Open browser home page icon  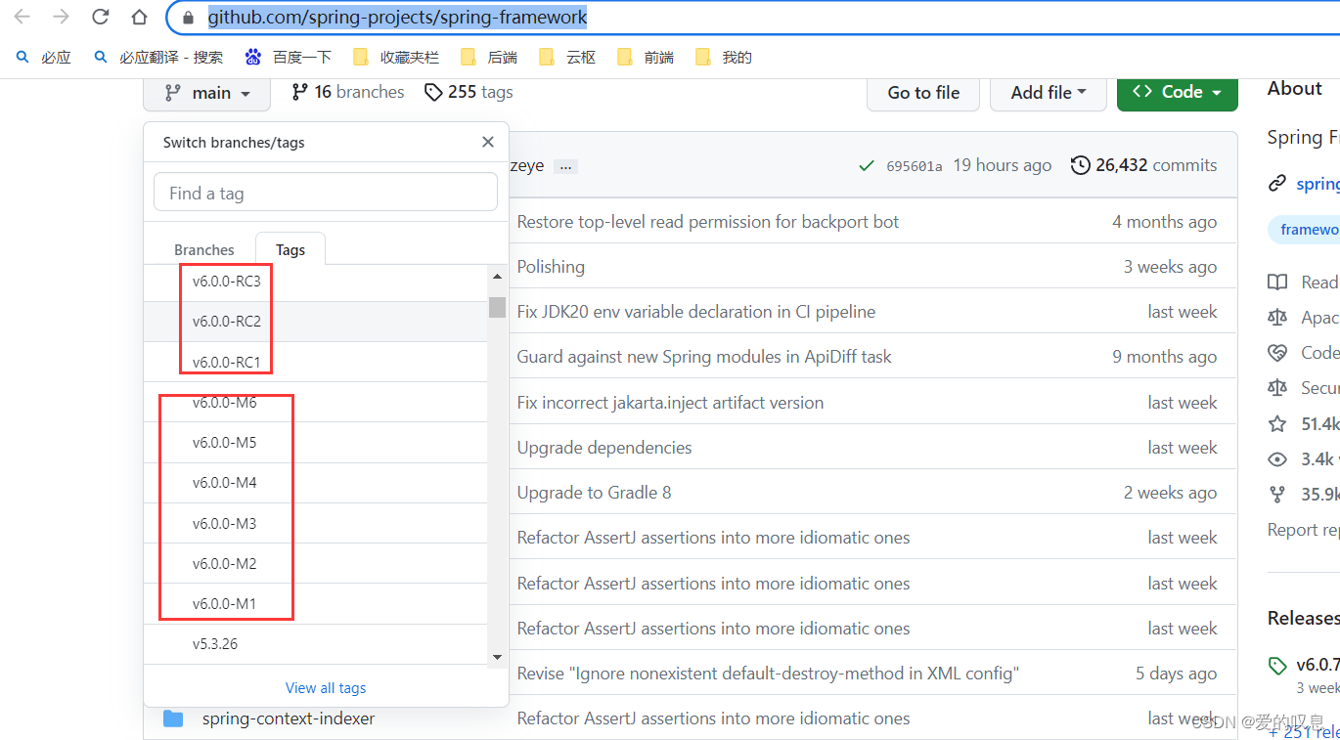tap(139, 17)
